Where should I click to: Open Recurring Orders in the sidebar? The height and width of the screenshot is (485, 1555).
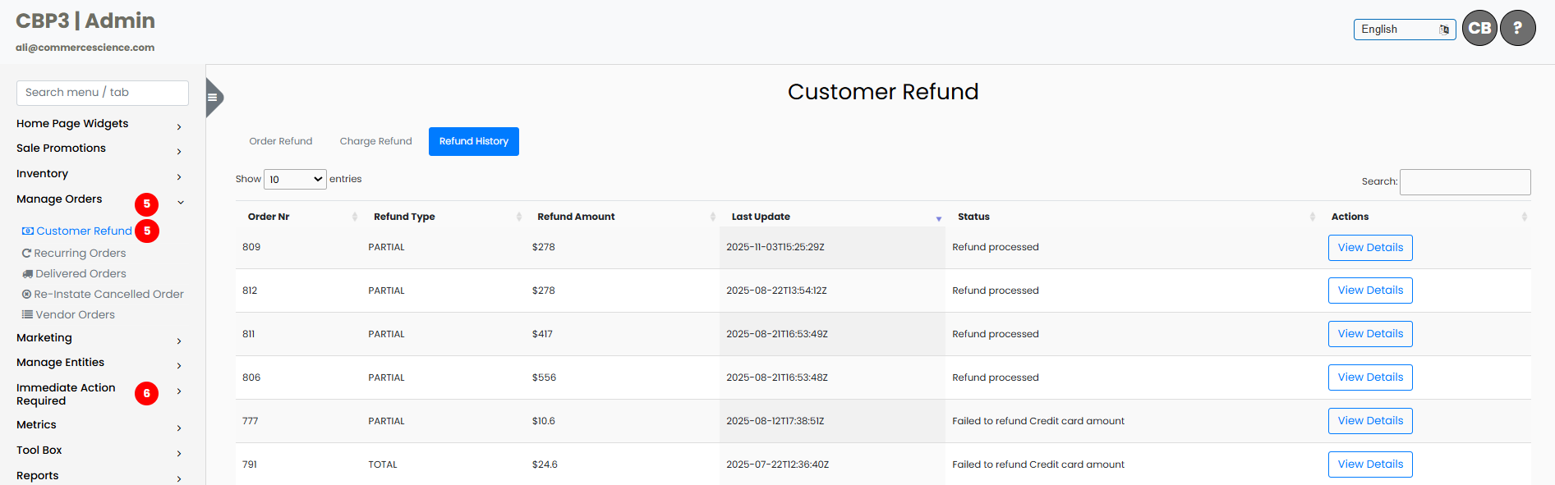pyautogui.click(x=80, y=253)
